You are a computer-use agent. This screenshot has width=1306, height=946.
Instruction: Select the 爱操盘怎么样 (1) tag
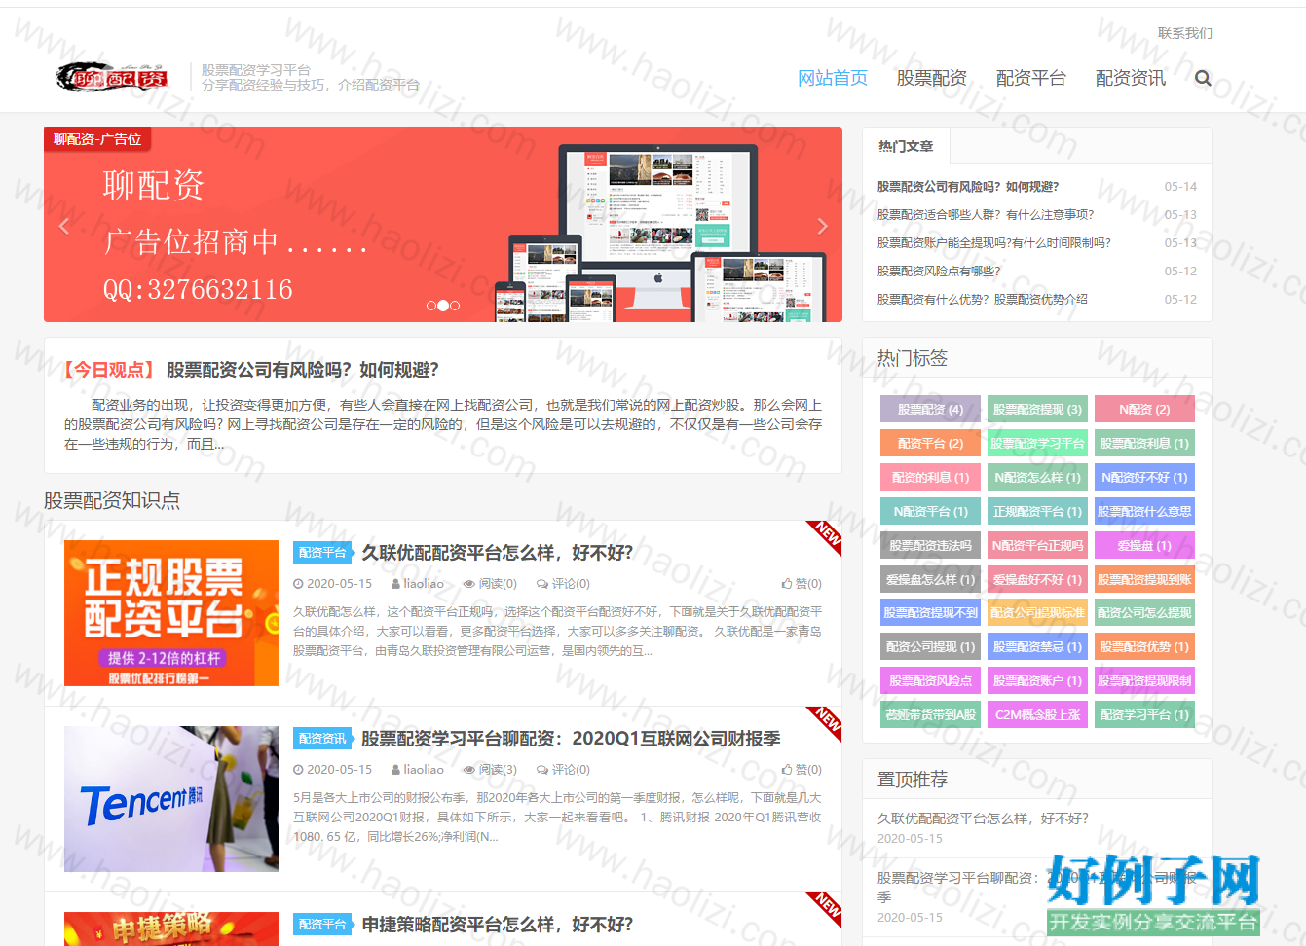[x=930, y=580]
